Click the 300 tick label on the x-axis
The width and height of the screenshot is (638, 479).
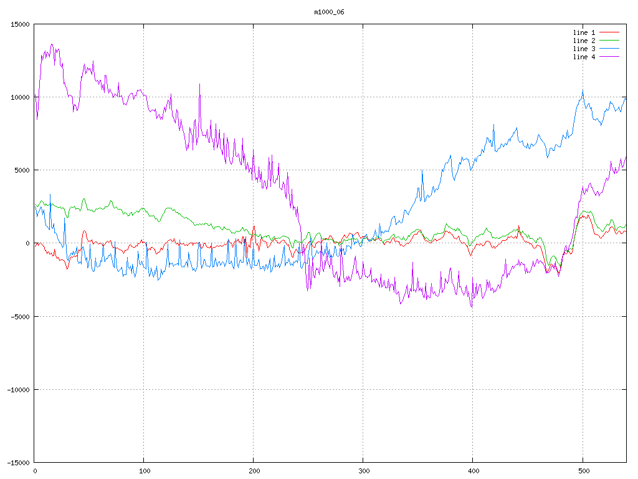(363, 471)
